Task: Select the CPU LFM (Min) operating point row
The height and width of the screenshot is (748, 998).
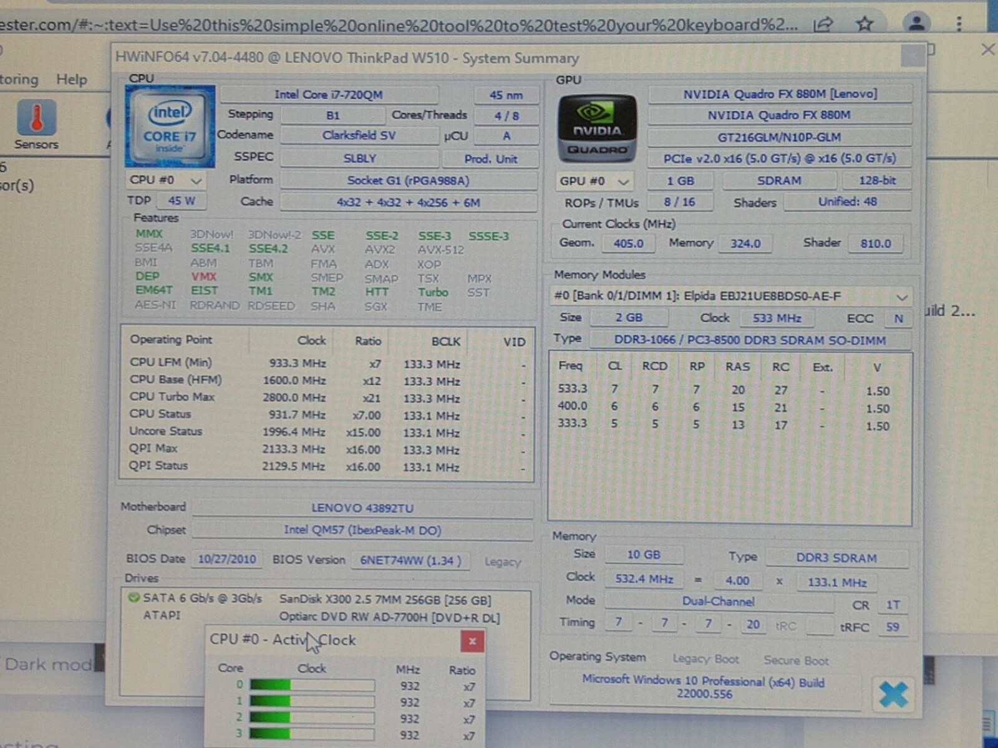Action: 327,363
